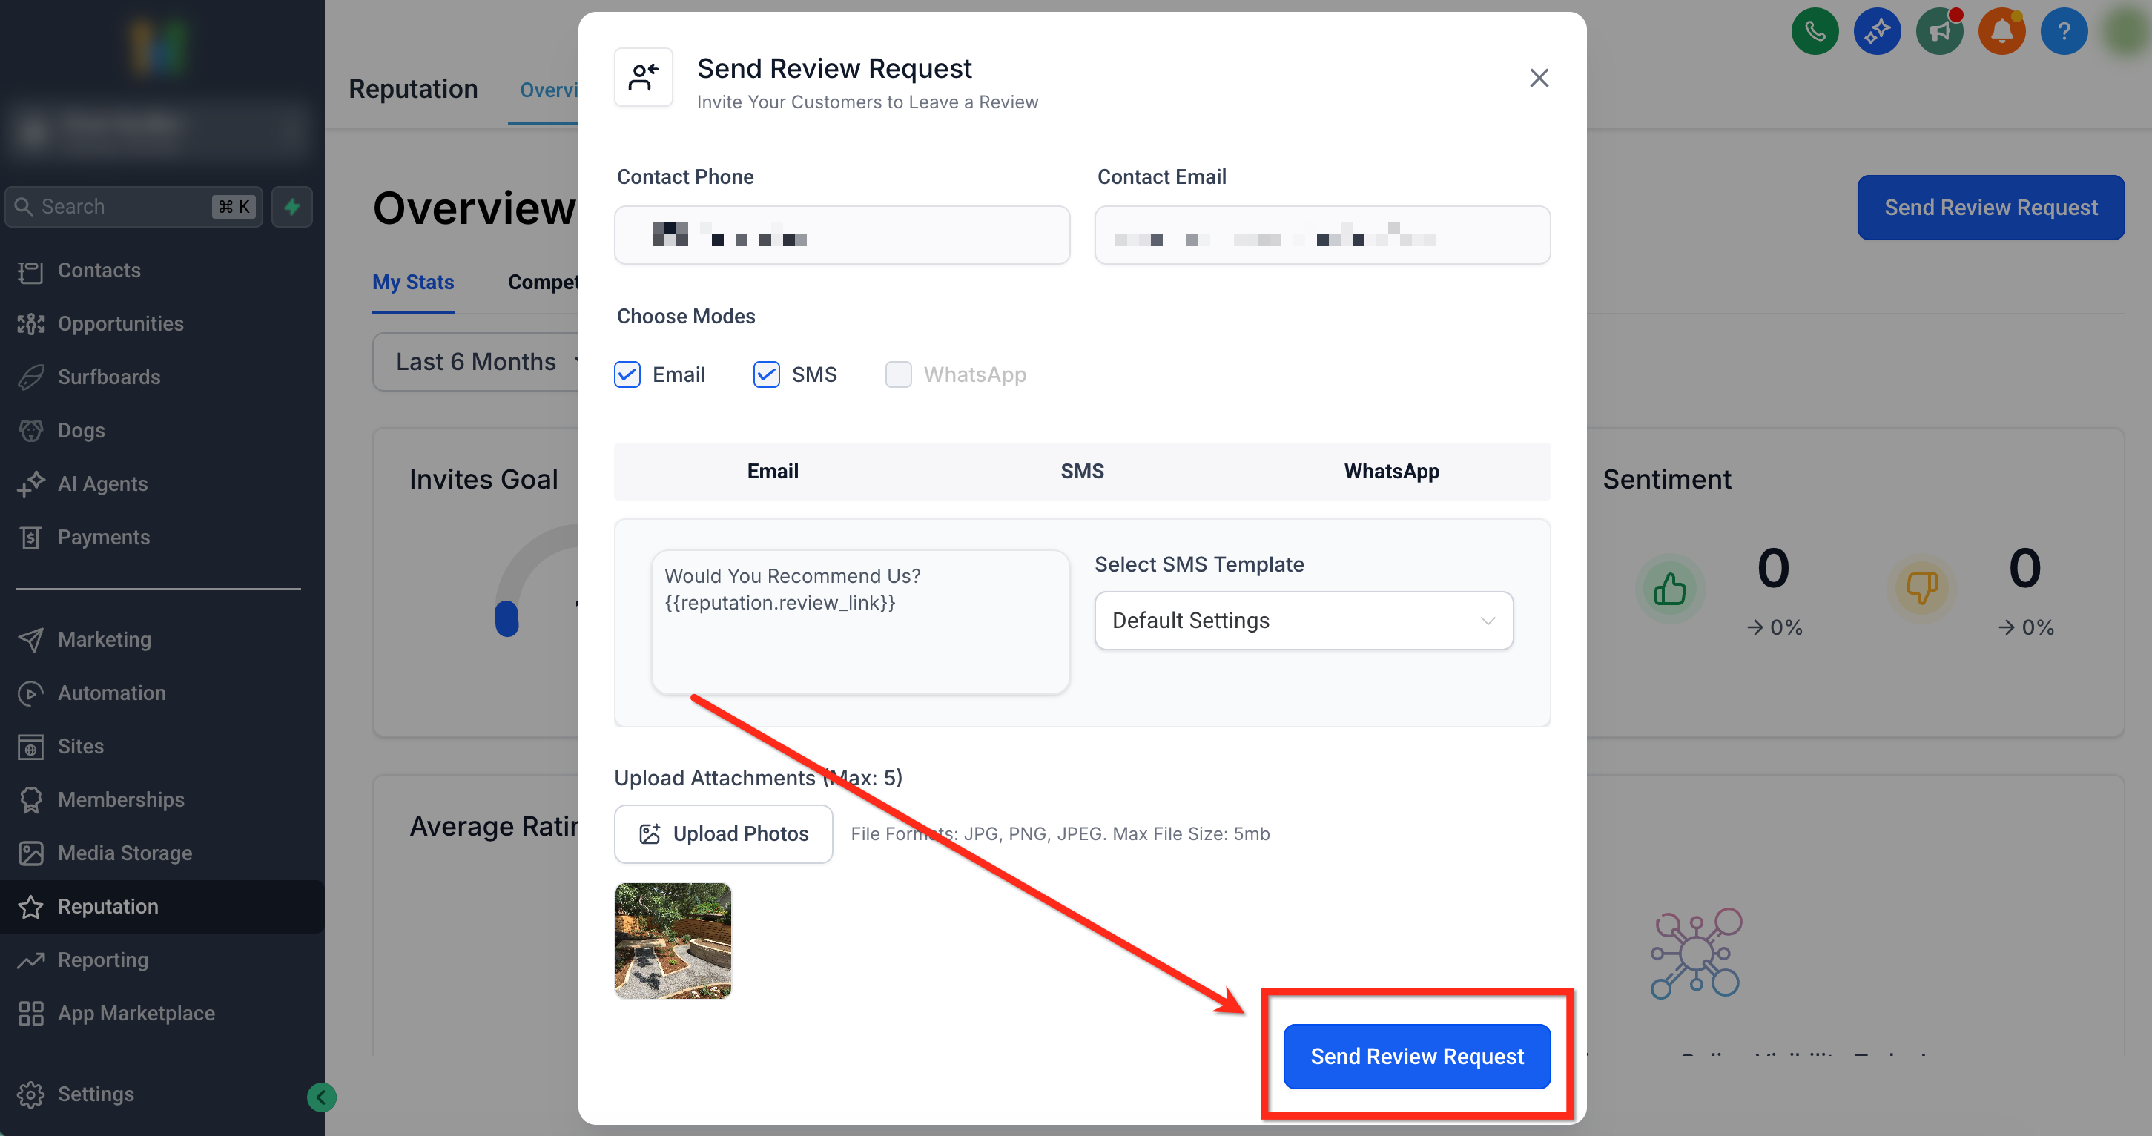2152x1136 pixels.
Task: Open the AI sparkle assistant icon
Action: (1876, 32)
